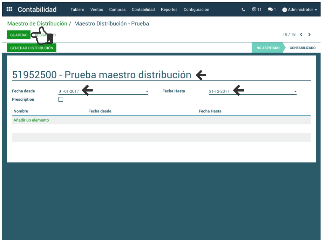The width and height of the screenshot is (325, 243).
Task: Click the Añadir un elemento link
Action: point(31,120)
